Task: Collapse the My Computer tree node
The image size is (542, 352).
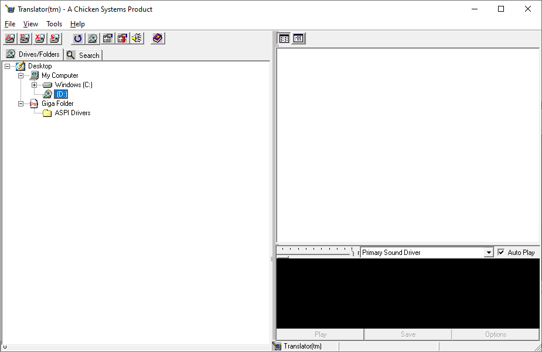Action: (x=21, y=75)
